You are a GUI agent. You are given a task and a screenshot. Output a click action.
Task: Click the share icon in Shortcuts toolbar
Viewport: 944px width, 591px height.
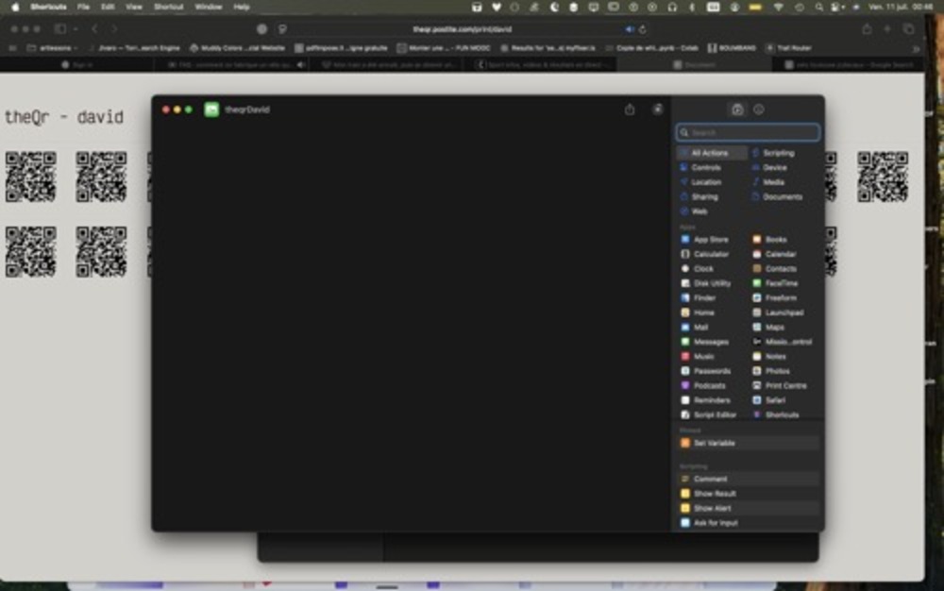(630, 110)
